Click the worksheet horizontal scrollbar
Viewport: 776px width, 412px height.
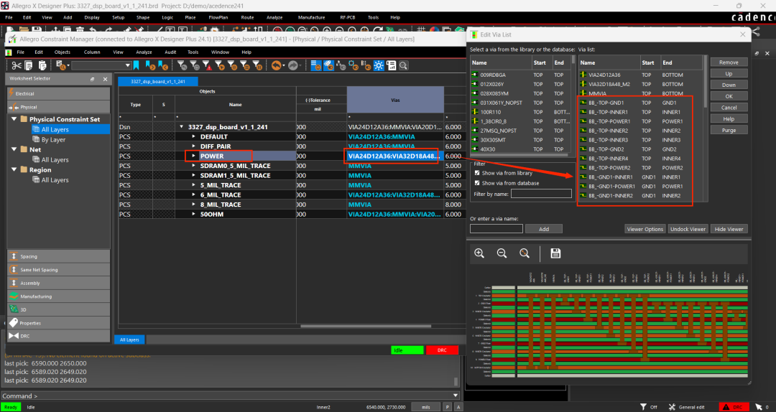tap(366, 326)
